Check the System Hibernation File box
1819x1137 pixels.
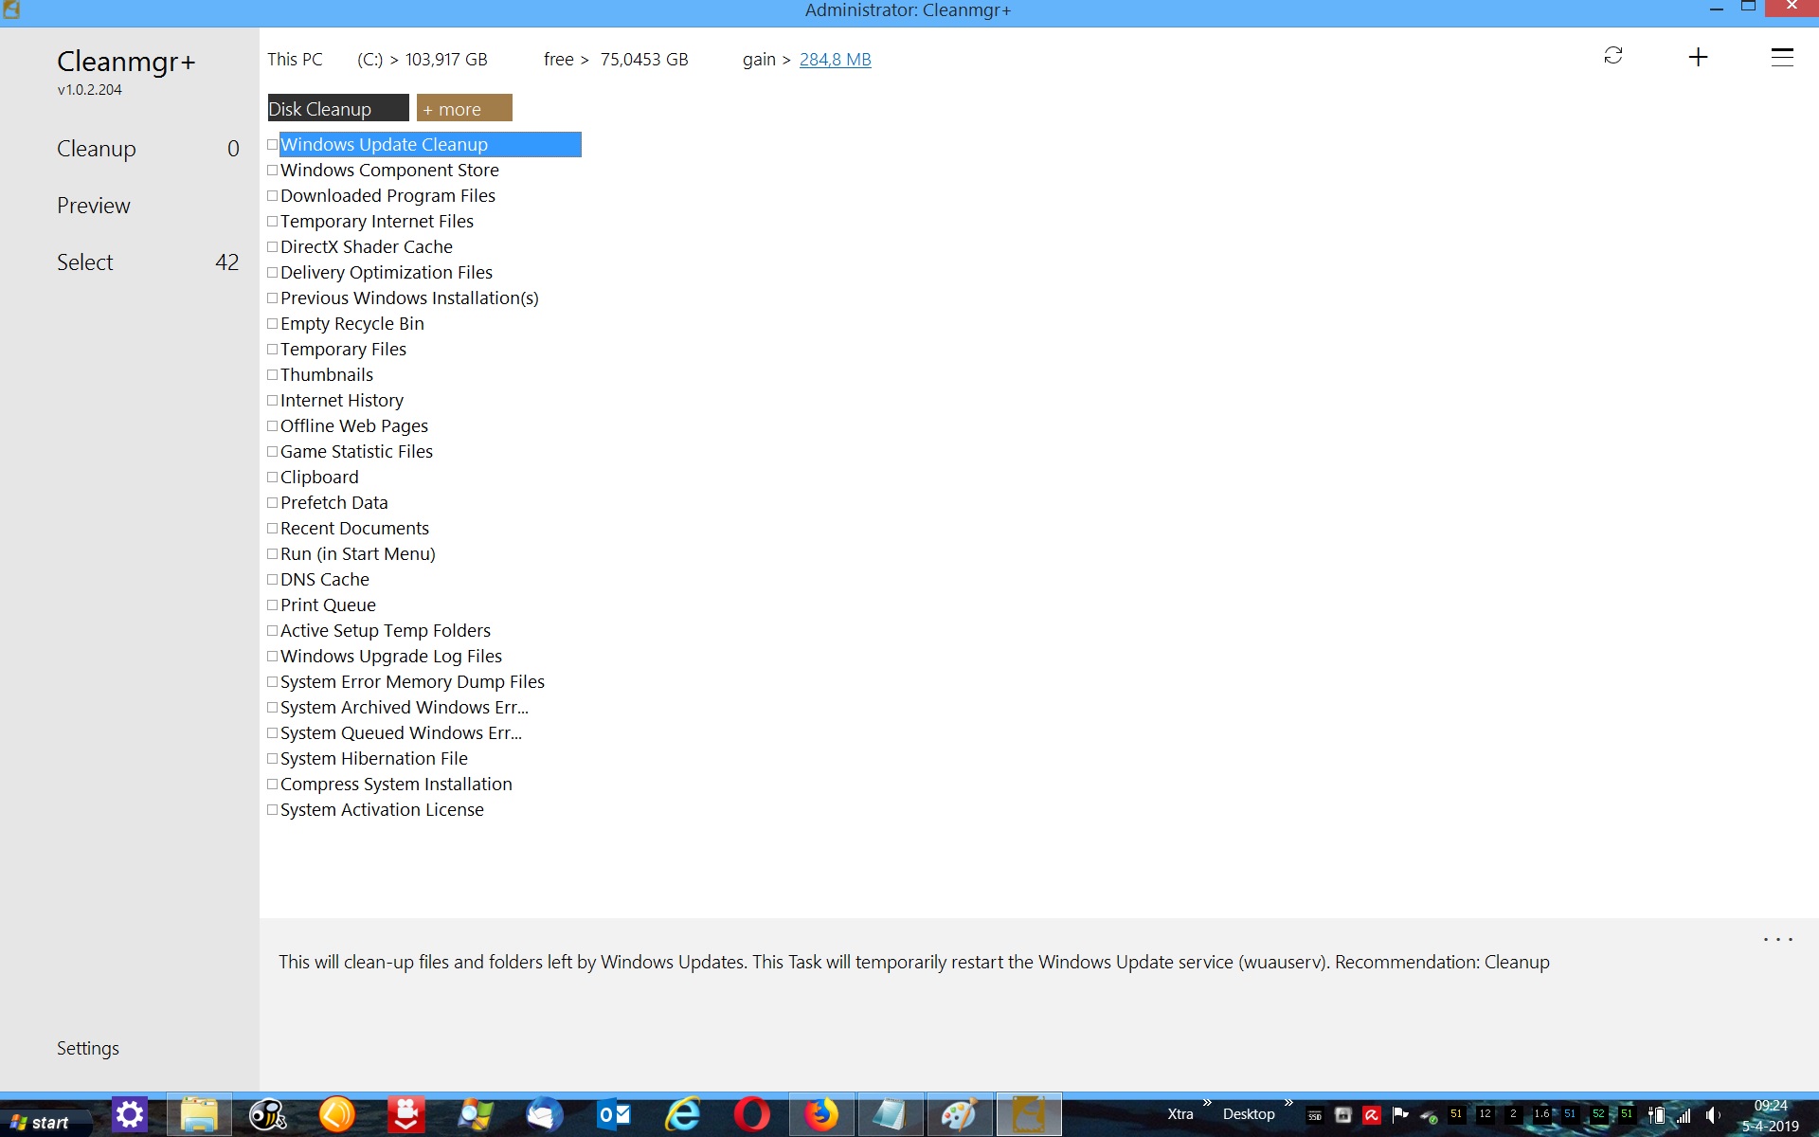coord(273,759)
